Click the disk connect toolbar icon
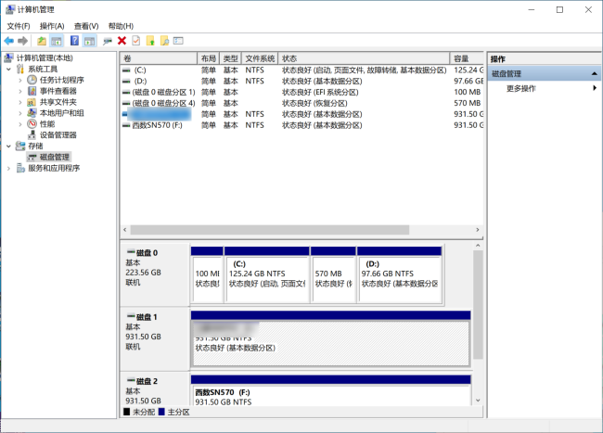Image resolution: width=603 pixels, height=433 pixels. [108, 41]
